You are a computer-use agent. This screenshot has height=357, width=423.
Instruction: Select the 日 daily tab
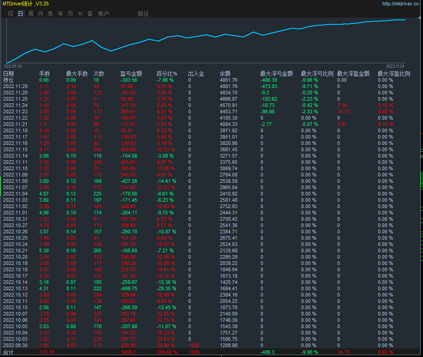coord(20,14)
